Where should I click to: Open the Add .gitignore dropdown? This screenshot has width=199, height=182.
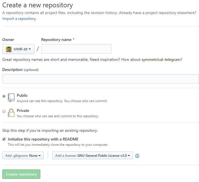point(23,155)
